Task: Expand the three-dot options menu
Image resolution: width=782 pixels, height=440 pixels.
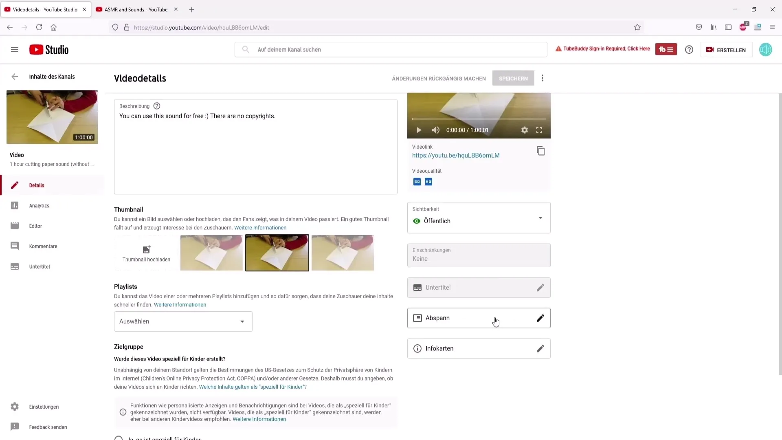Action: [543, 78]
